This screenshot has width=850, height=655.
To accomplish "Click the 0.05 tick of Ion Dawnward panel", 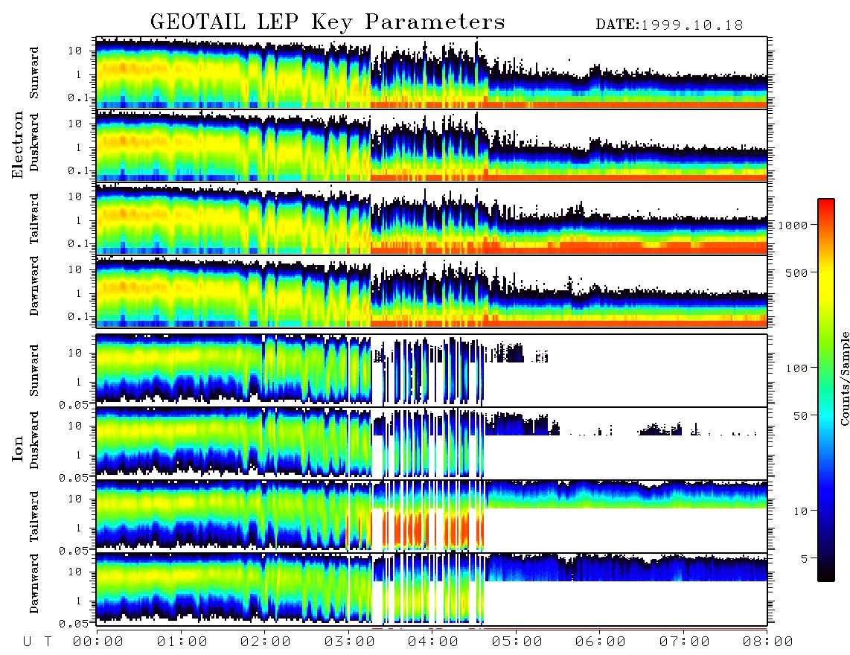I will pos(74,624).
